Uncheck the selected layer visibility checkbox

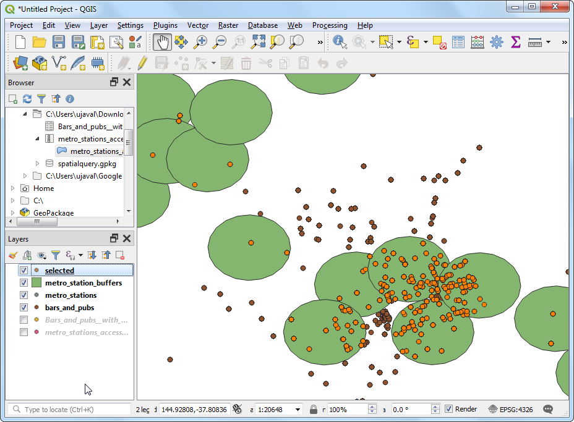24,271
